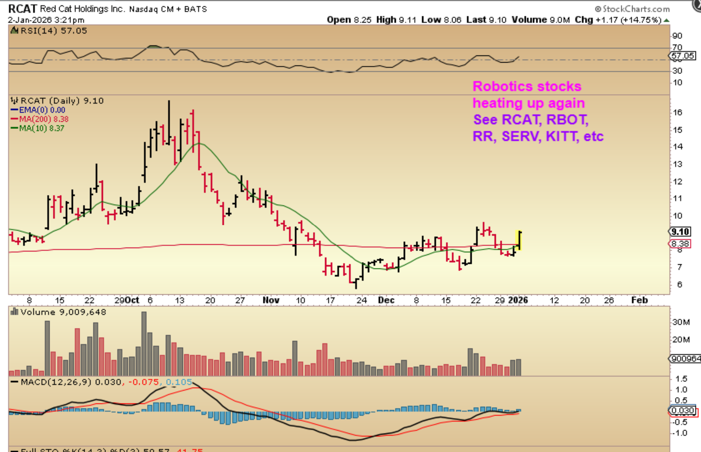Click the RCAT ticker symbol in the header
The width and height of the screenshot is (701, 452).
coord(22,9)
